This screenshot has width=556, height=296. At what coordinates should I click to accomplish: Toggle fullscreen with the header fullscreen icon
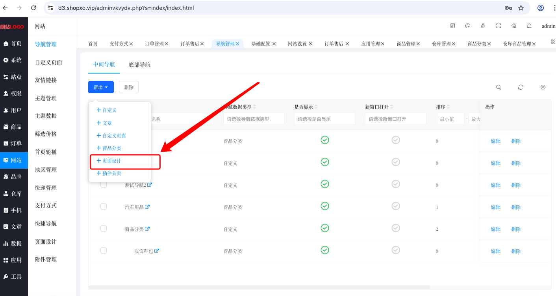pos(499,26)
